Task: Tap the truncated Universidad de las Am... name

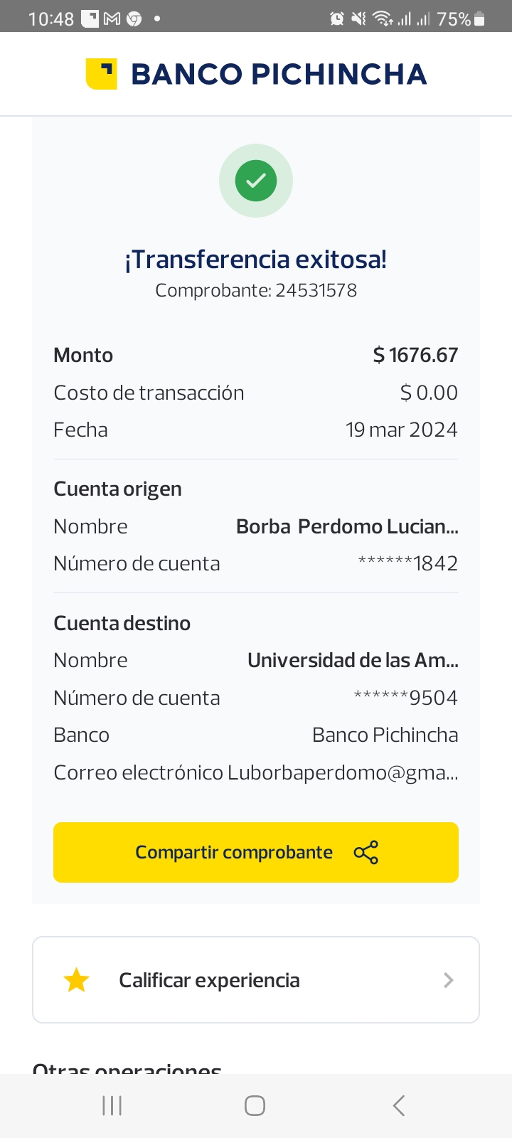Action: click(353, 660)
